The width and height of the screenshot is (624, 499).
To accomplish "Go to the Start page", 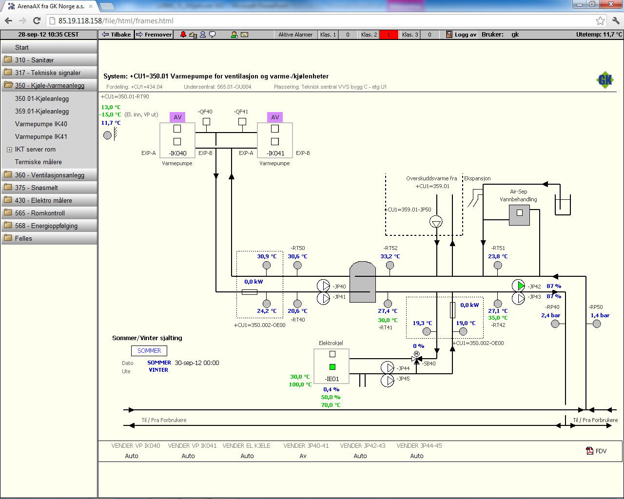I will [22, 47].
